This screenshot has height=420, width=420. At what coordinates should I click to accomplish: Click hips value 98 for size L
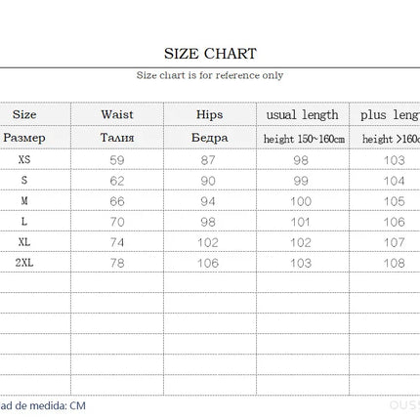pyautogui.click(x=208, y=222)
